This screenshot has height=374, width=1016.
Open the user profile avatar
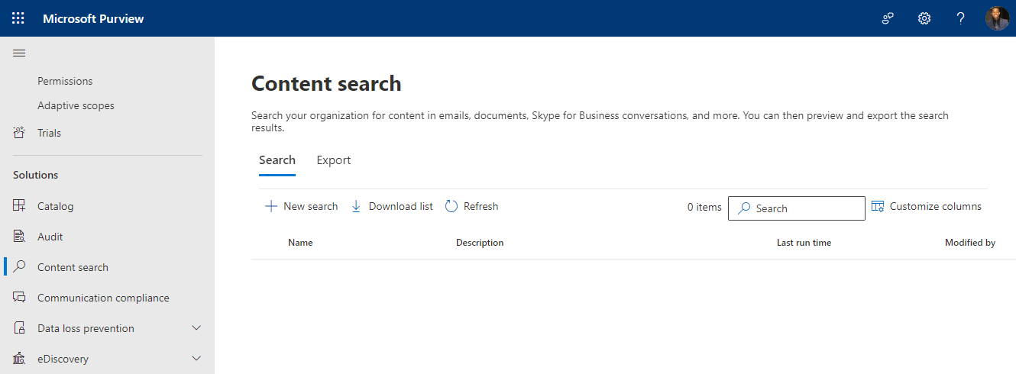pos(998,18)
